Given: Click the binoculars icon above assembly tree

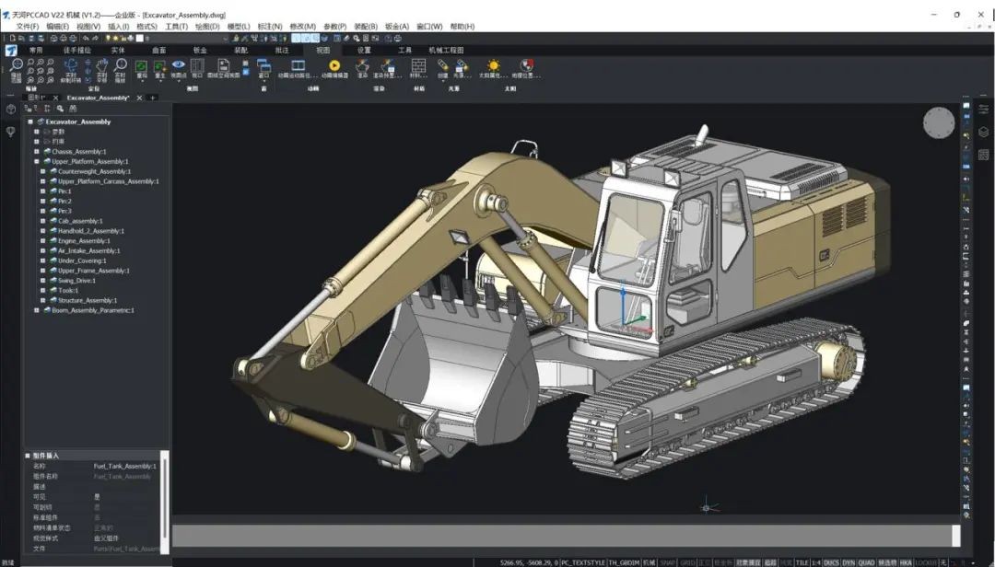Looking at the screenshot, I should click(72, 109).
